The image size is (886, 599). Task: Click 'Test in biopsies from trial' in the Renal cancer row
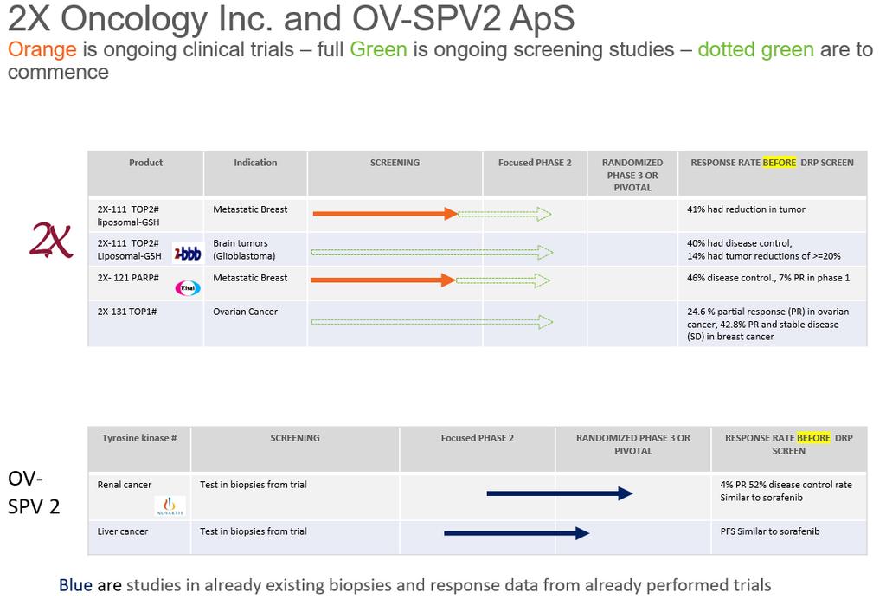[x=254, y=485]
